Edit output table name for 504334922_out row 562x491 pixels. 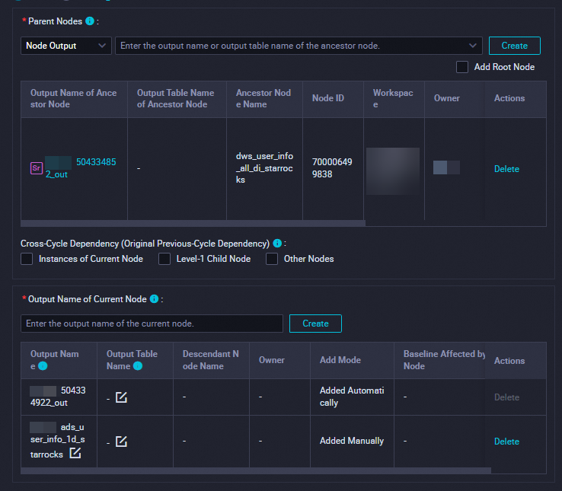(x=121, y=397)
